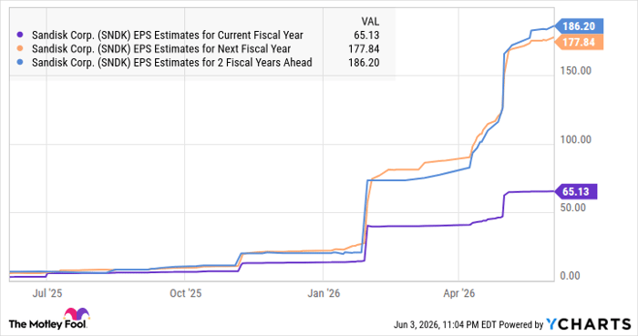The image size is (638, 336).
Task: Click the orange 177.84 end-value flag
Action: [579, 42]
